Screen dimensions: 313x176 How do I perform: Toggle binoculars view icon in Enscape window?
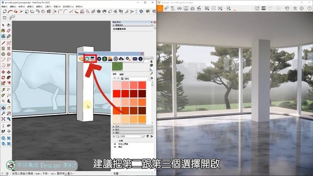pos(179,8)
